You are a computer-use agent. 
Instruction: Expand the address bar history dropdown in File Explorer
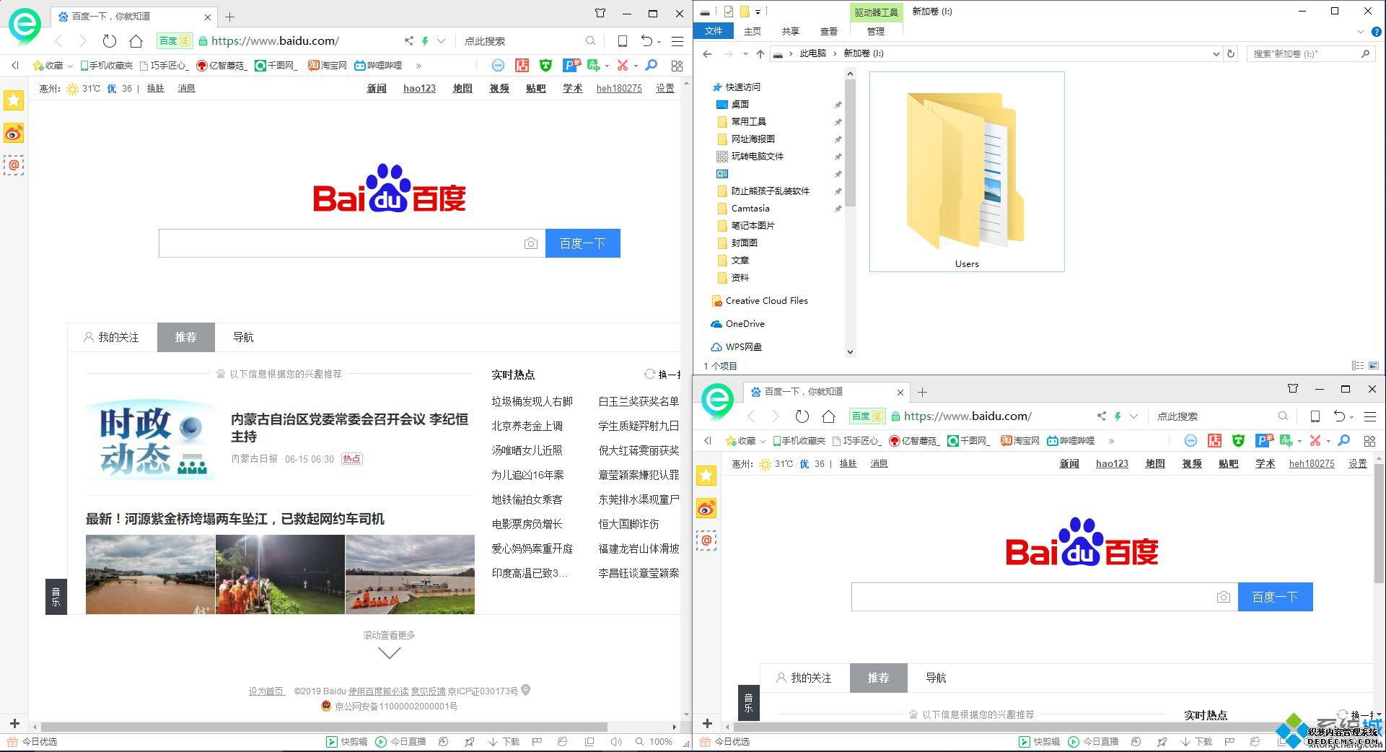coord(1216,53)
